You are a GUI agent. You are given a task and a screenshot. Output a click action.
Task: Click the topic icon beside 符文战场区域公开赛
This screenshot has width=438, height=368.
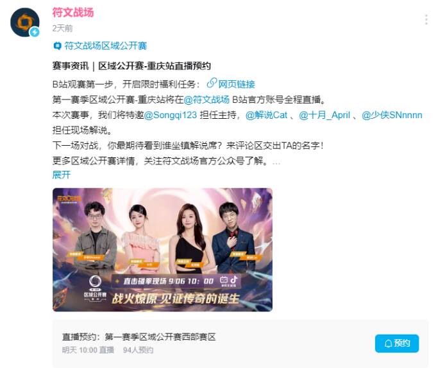[57, 46]
